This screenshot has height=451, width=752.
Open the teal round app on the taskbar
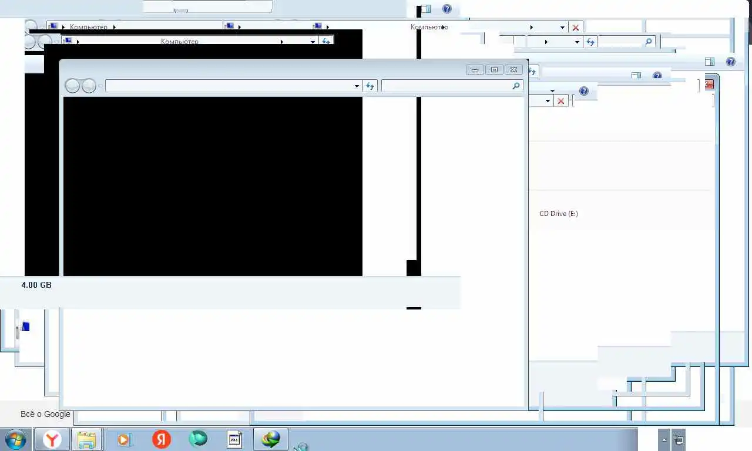[x=198, y=439]
